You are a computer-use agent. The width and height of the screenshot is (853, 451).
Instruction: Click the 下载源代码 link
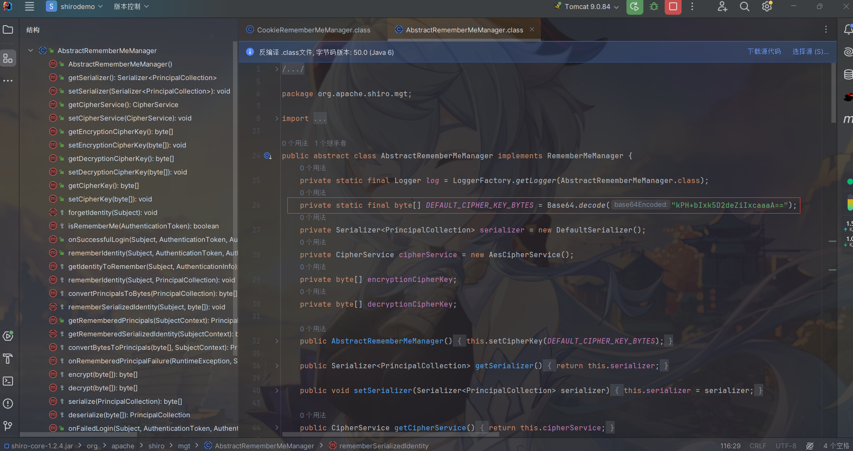pos(764,52)
